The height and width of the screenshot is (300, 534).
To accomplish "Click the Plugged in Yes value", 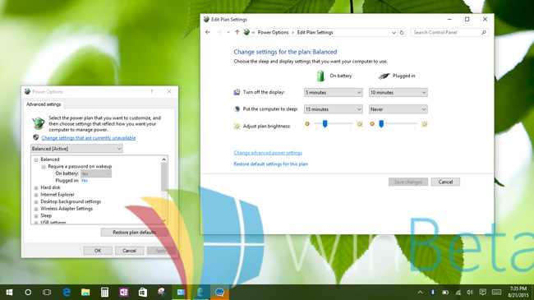I will [x=84, y=181].
